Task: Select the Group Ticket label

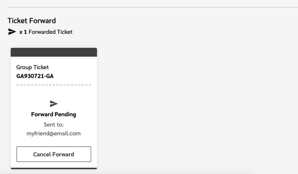Action: pyautogui.click(x=32, y=67)
